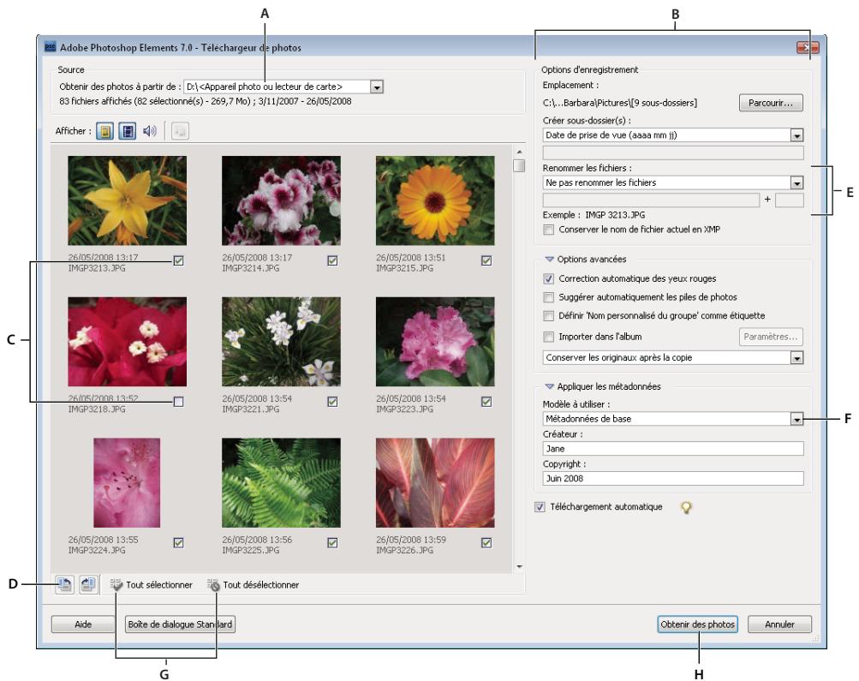Select the red bougainvillea thumbnail IMGP3218.JPG

(x=127, y=342)
